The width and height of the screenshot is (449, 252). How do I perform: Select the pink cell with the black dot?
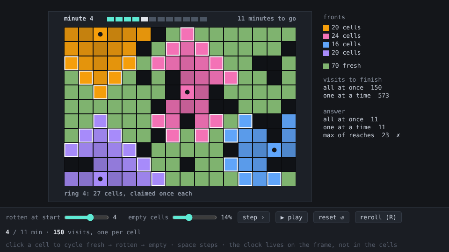tap(187, 92)
